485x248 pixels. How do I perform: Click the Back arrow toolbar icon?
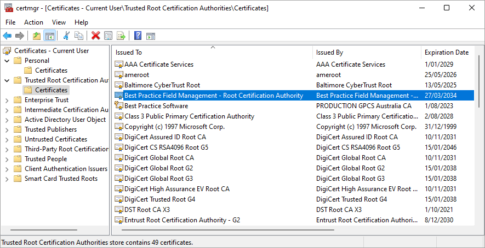(x=7, y=36)
